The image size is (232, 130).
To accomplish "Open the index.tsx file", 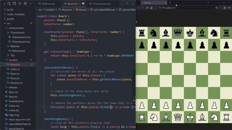I will (14, 110).
